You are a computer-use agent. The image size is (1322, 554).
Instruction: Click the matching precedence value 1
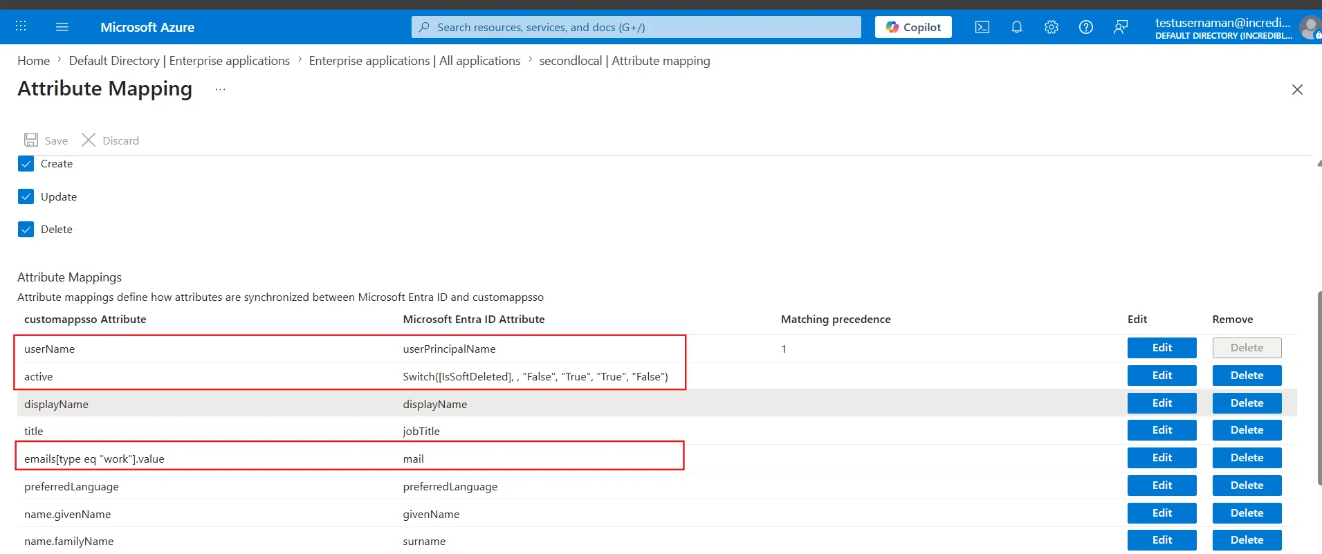click(x=784, y=349)
